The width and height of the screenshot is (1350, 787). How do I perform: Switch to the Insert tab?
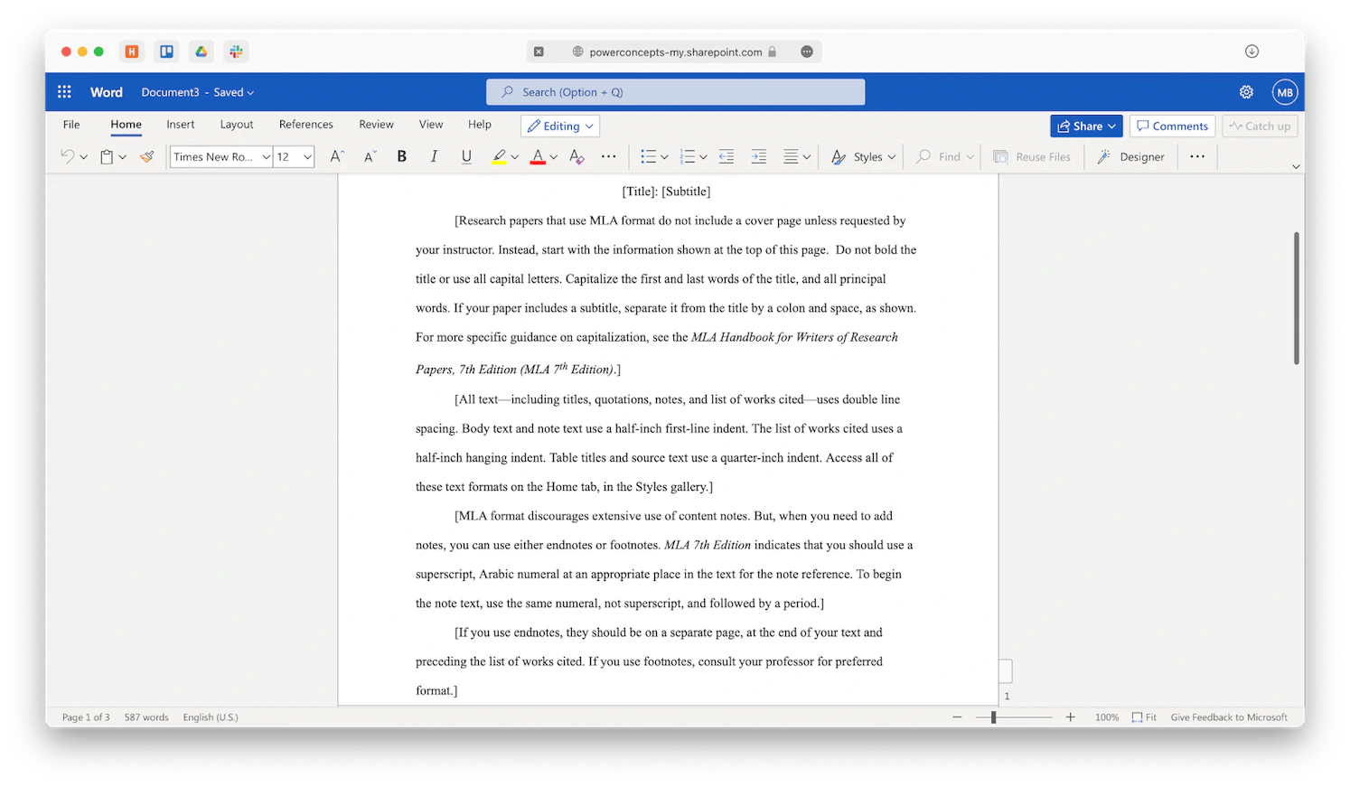click(180, 125)
